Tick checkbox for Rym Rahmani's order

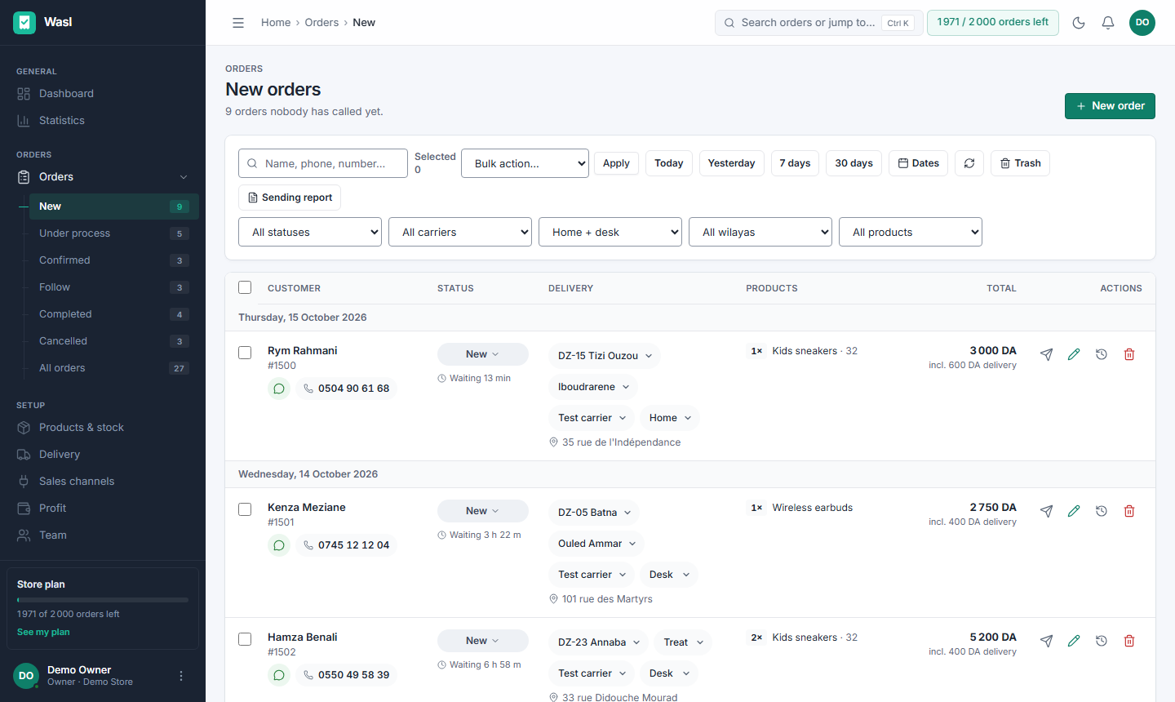point(245,353)
